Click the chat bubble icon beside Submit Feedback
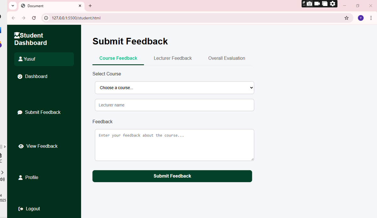377x218 pixels. click(x=20, y=112)
